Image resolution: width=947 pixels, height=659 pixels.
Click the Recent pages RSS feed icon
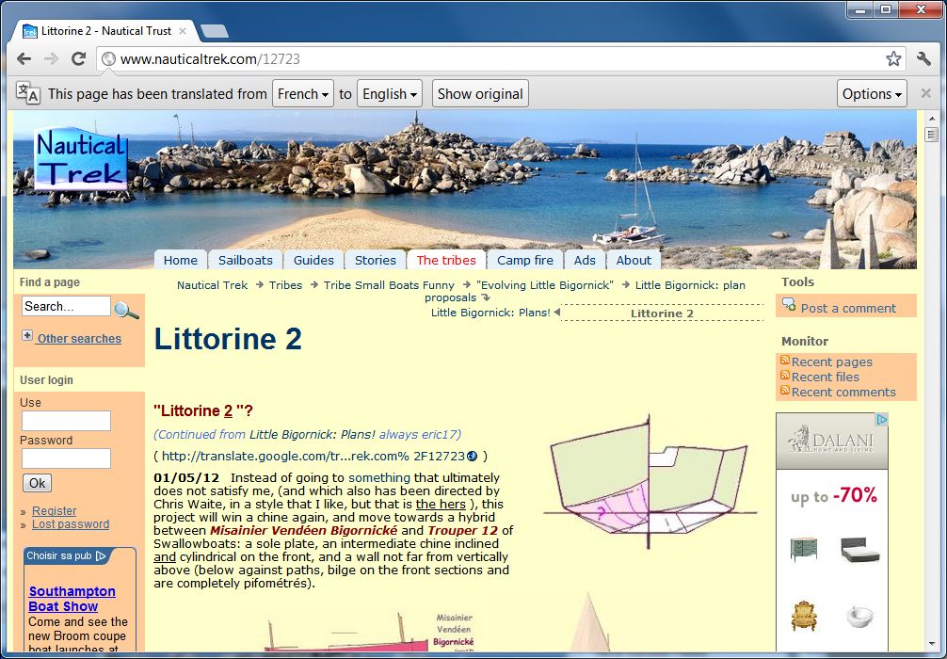click(x=784, y=362)
